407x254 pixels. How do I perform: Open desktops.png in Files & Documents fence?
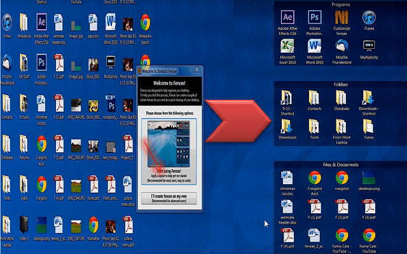tap(369, 178)
